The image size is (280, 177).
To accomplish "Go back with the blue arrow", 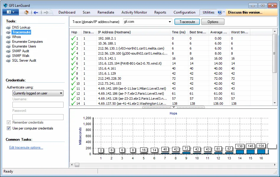I will (x=36, y=12).
